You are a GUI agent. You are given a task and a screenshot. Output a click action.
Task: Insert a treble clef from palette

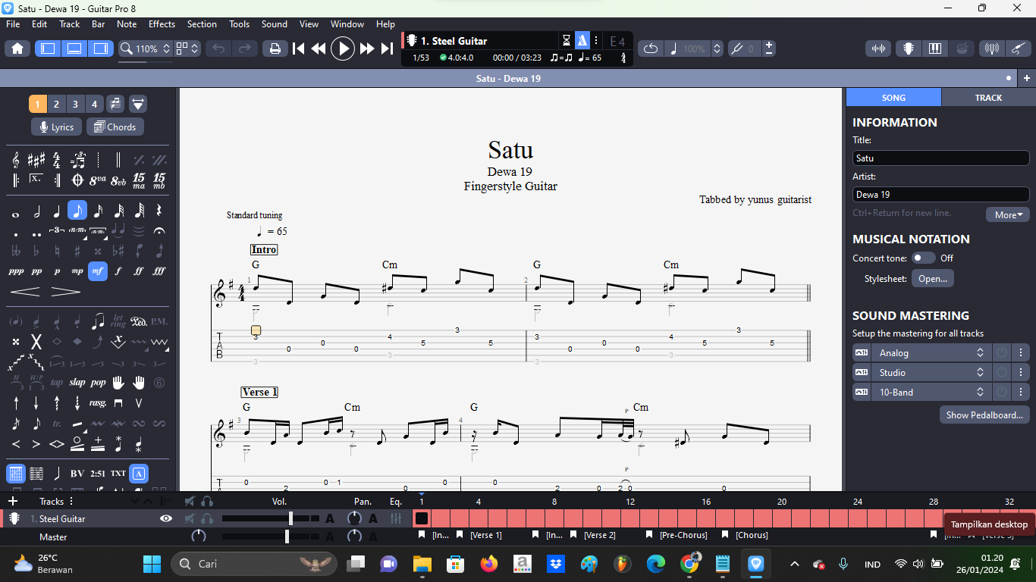coord(16,160)
